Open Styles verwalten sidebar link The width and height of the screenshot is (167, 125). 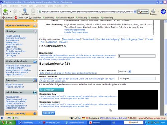14,85
